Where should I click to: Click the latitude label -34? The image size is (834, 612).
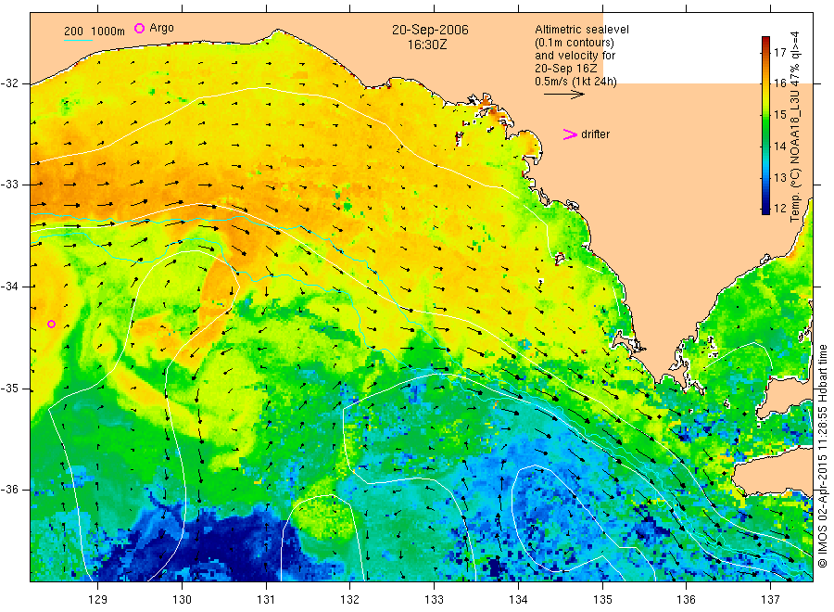(x=9, y=287)
